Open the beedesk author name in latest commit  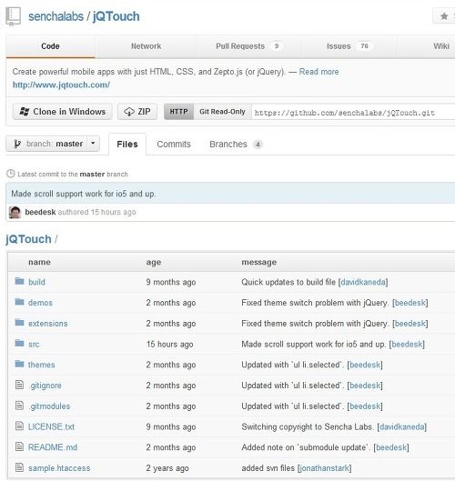40,212
